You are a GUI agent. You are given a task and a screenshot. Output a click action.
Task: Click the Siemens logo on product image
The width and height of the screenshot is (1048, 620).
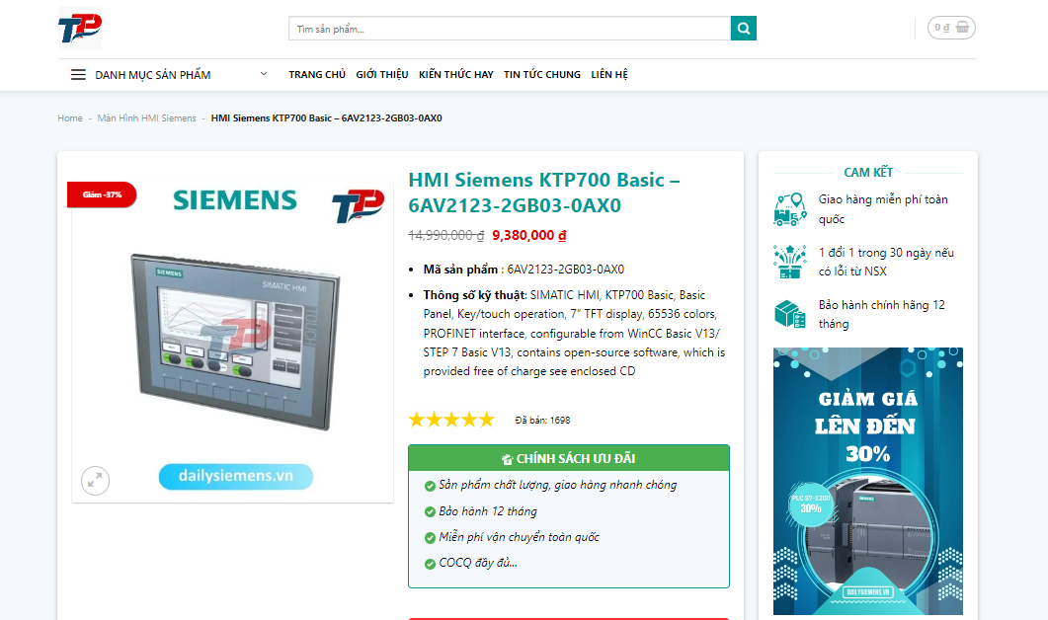(235, 200)
